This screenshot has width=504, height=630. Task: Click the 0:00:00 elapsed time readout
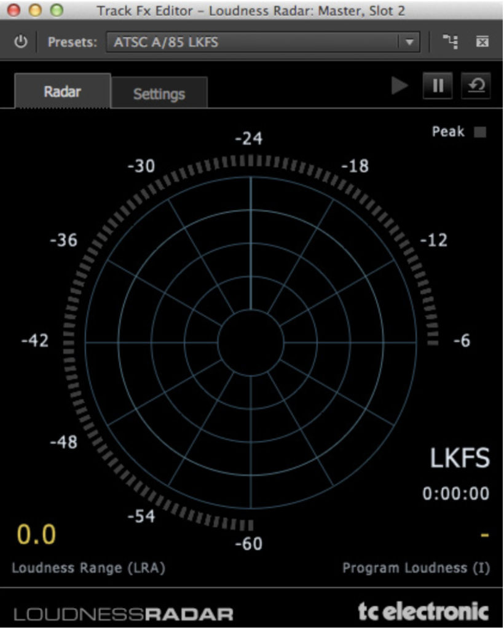(x=456, y=493)
